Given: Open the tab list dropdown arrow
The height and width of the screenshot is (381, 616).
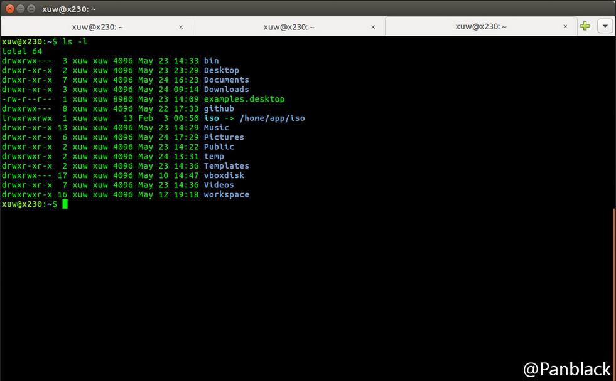Looking at the screenshot, I should pyautogui.click(x=605, y=26).
